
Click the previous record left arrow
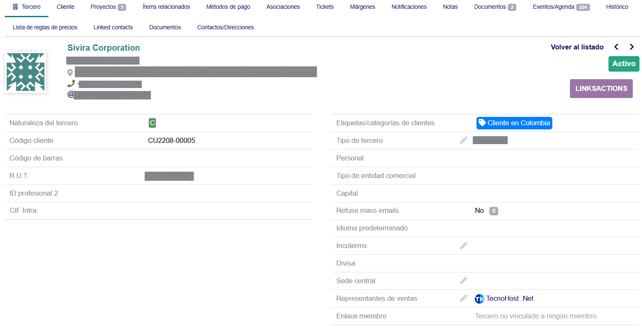click(616, 47)
